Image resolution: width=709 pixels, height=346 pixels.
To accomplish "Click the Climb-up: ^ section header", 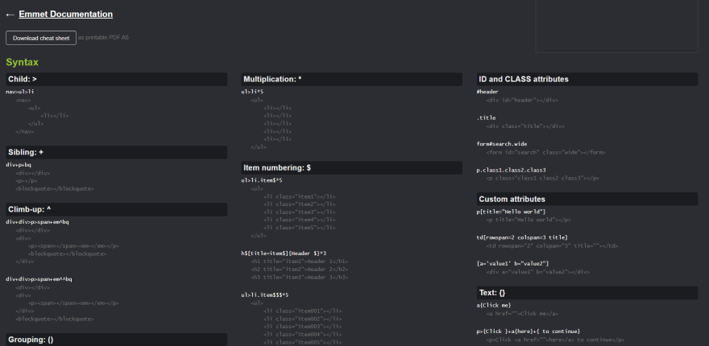I will (x=29, y=208).
